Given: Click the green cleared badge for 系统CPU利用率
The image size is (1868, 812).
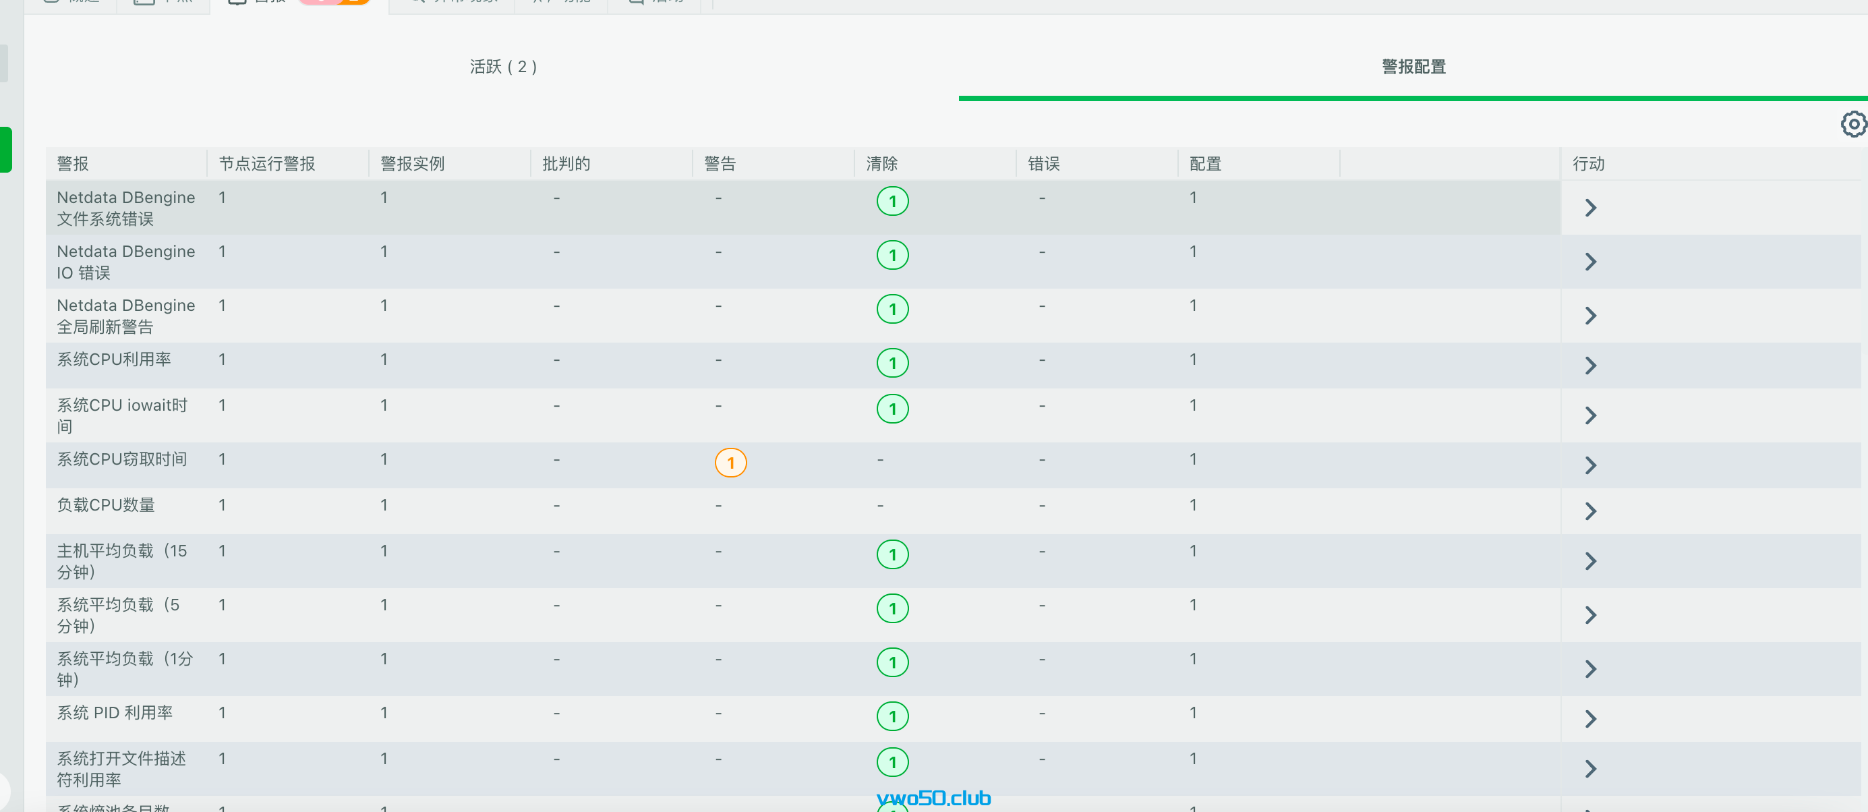Looking at the screenshot, I should (x=892, y=363).
